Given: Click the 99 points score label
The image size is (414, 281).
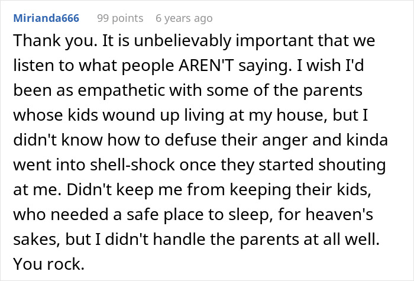Looking at the screenshot, I should point(120,18).
